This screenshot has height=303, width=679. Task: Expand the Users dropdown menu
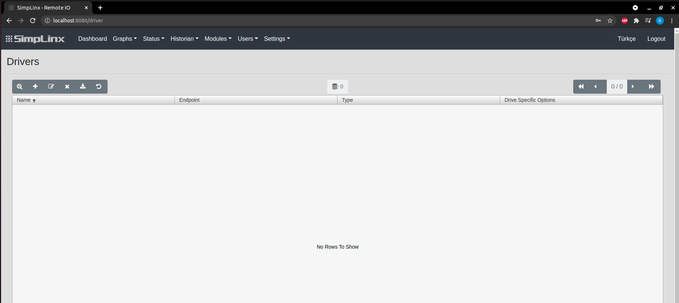[x=248, y=39]
